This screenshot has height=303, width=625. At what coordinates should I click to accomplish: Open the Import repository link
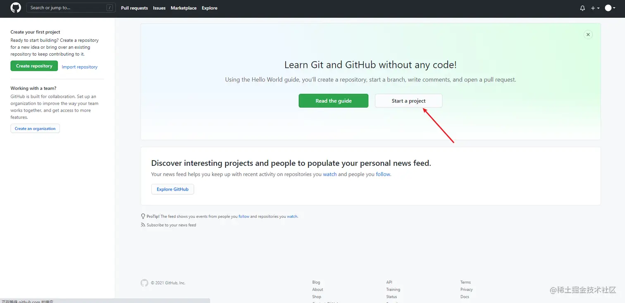(80, 67)
